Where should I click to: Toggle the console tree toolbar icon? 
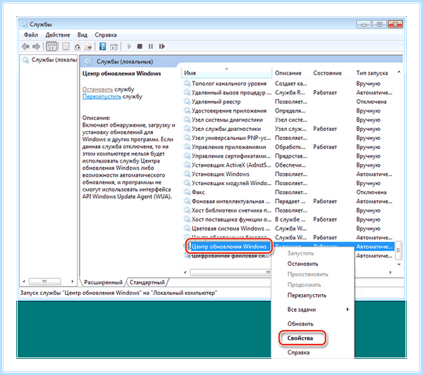[x=51, y=46]
